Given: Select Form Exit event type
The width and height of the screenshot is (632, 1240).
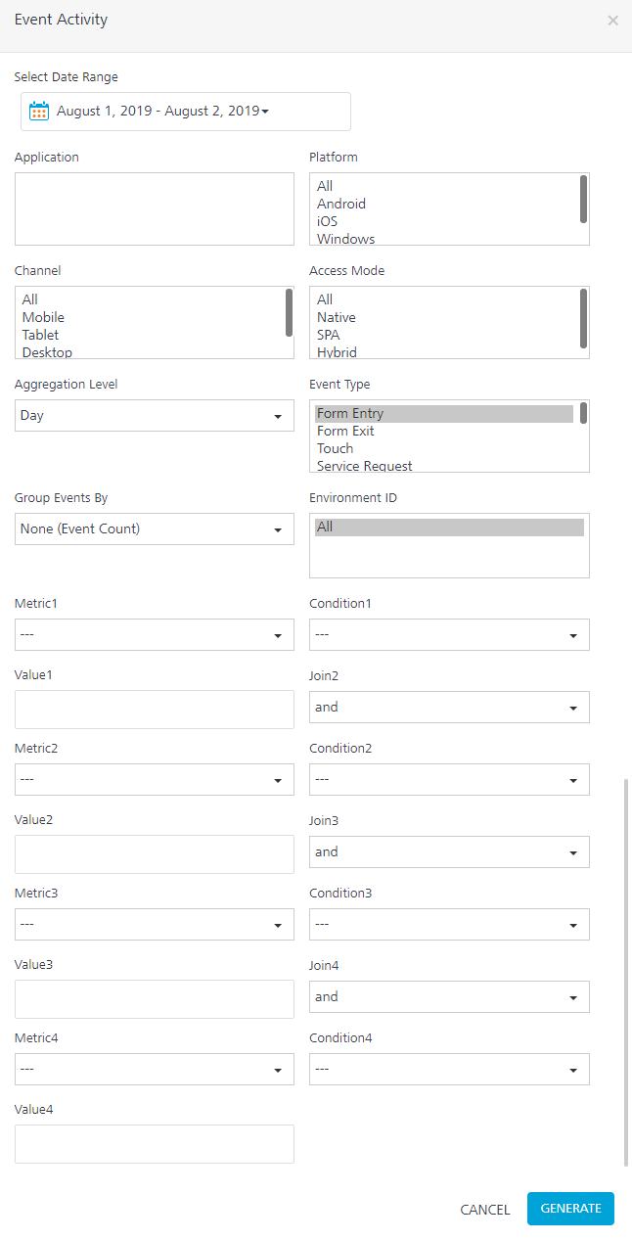Looking at the screenshot, I should (345, 431).
